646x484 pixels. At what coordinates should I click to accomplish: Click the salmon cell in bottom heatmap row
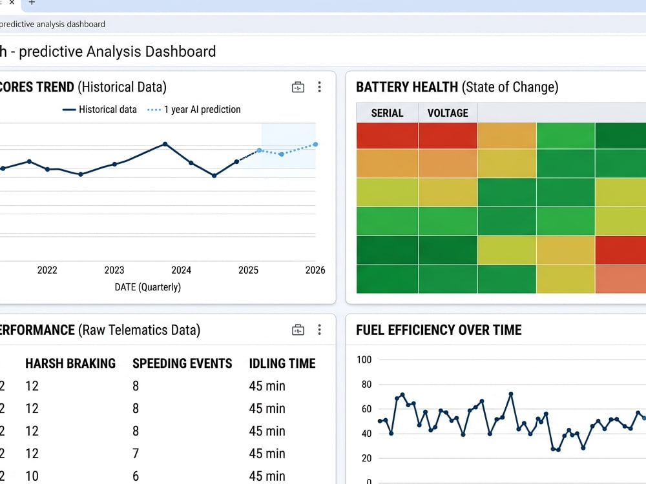[620, 279]
